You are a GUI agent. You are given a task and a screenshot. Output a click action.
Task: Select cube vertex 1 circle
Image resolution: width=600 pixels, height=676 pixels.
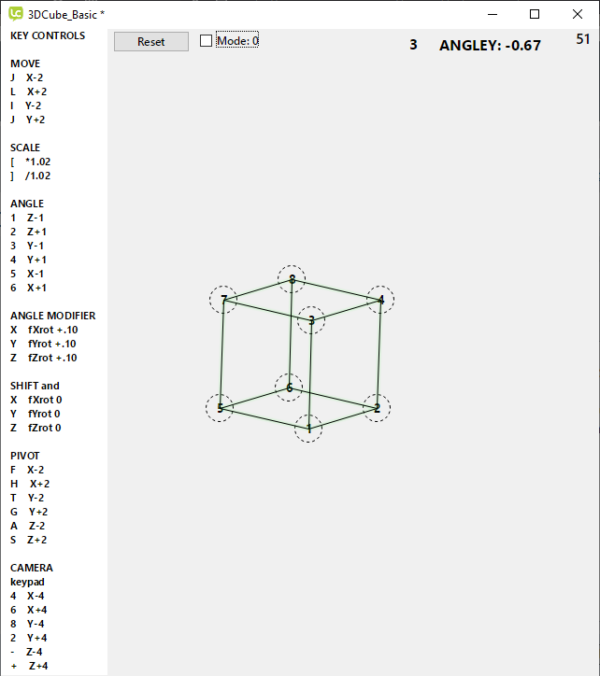click(308, 429)
